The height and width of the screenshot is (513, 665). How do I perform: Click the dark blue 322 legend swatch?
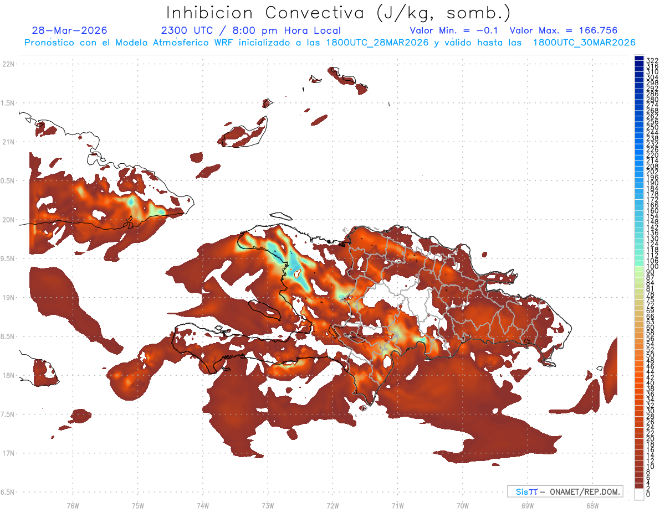[x=639, y=59]
